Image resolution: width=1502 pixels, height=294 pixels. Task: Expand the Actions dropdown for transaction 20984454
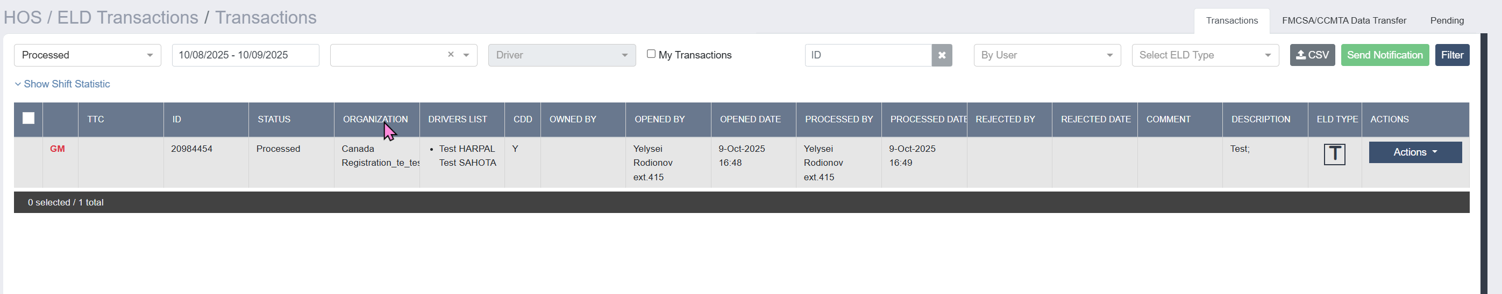1414,152
